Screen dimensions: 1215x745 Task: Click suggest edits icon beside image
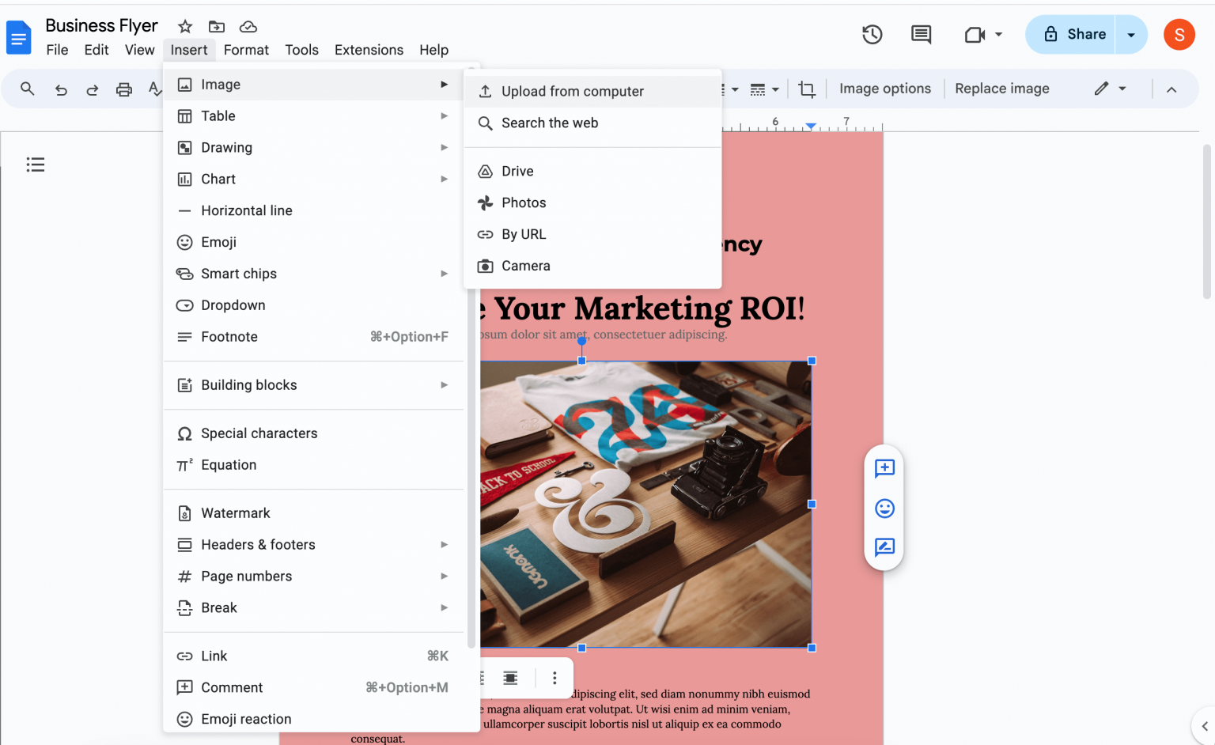point(884,547)
